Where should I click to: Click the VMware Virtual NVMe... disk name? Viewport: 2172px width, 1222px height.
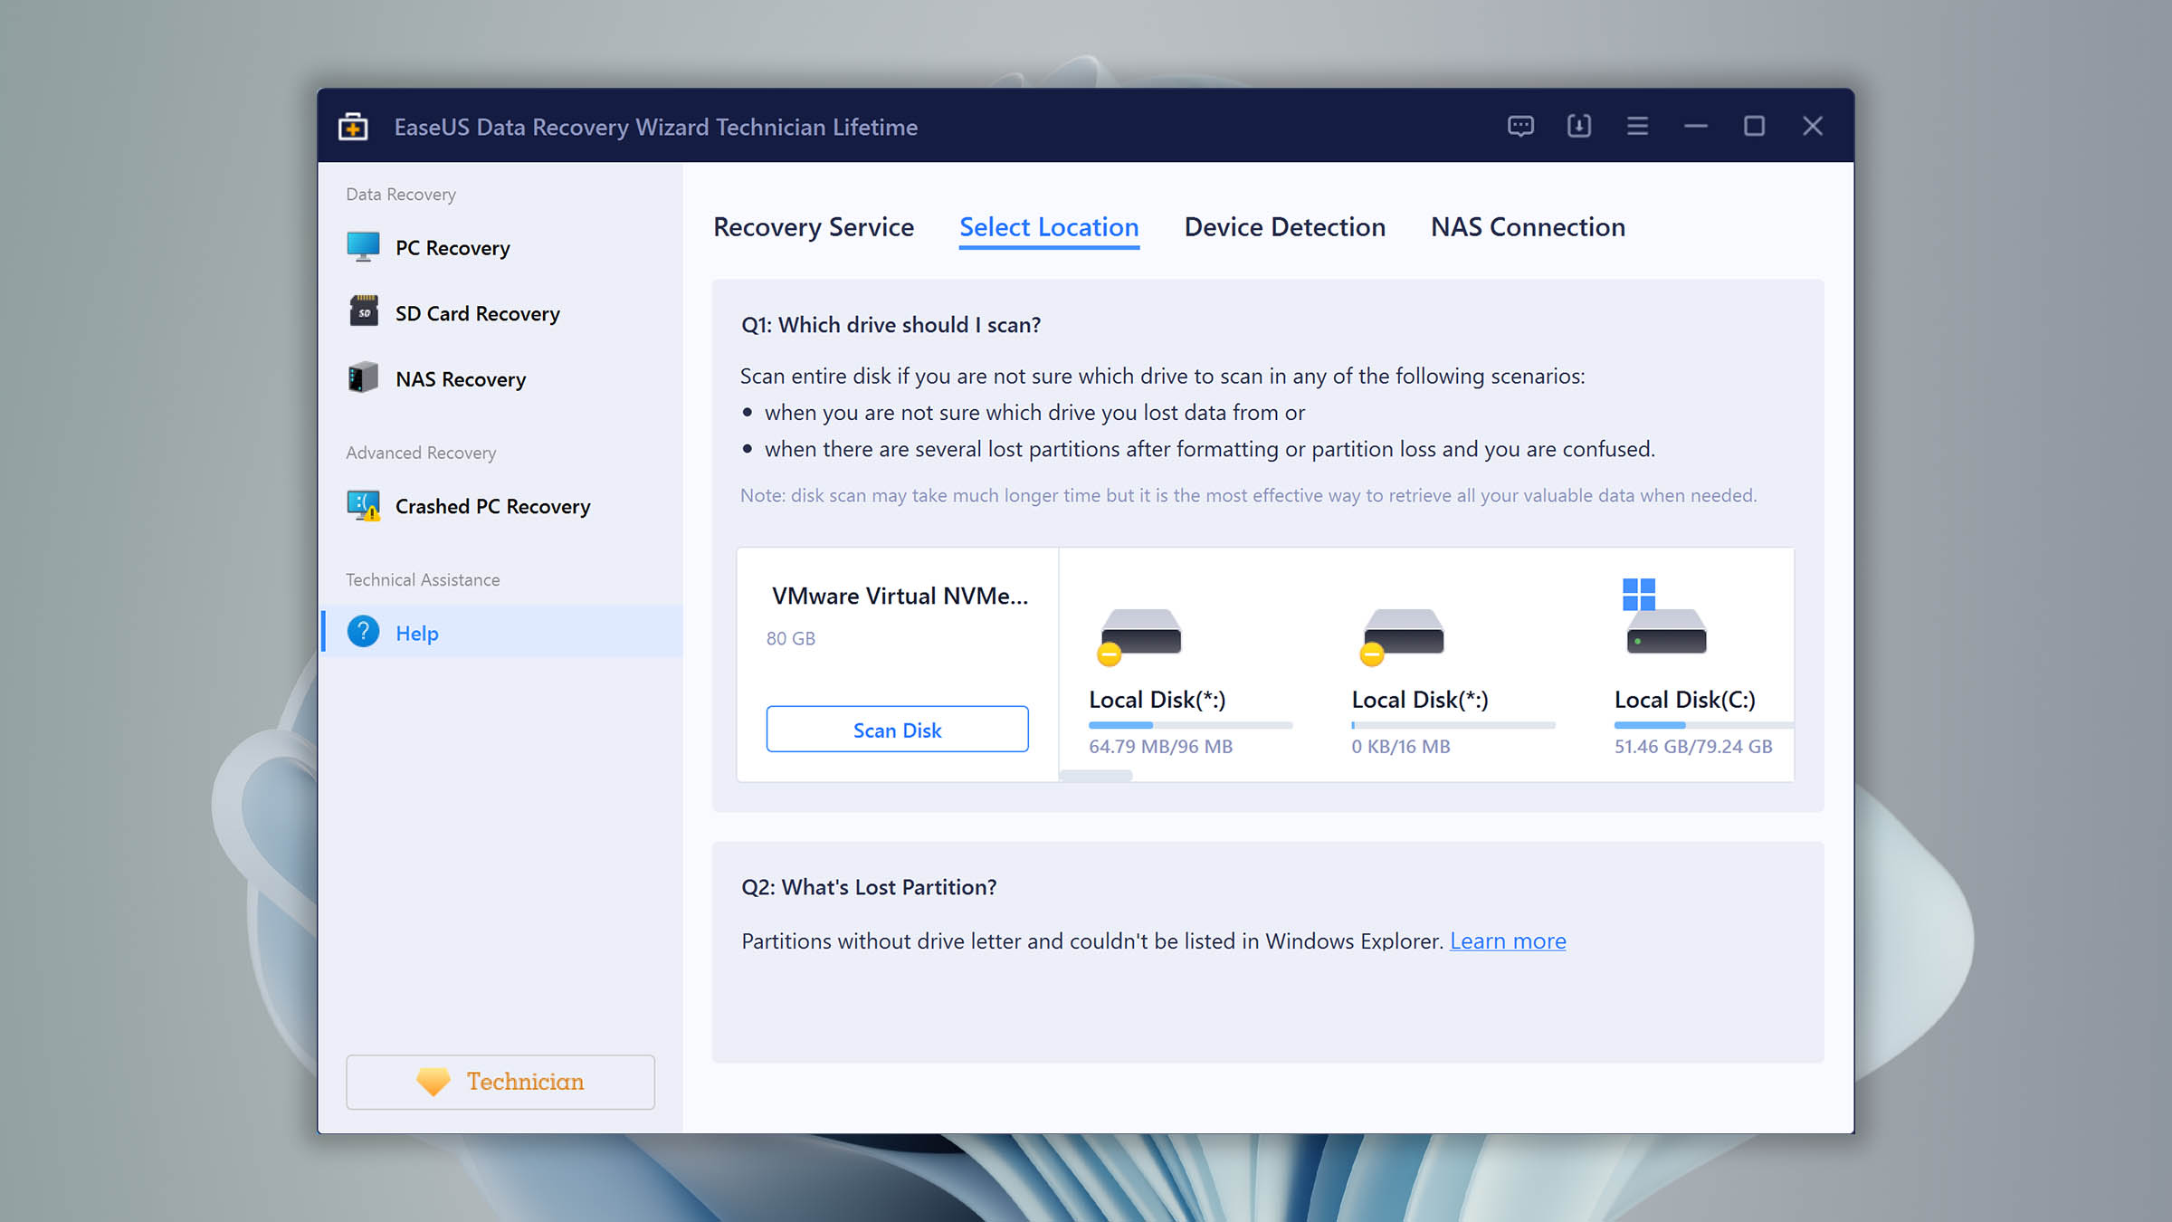(x=900, y=596)
